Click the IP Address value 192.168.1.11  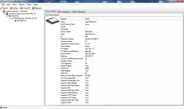tap(90, 49)
